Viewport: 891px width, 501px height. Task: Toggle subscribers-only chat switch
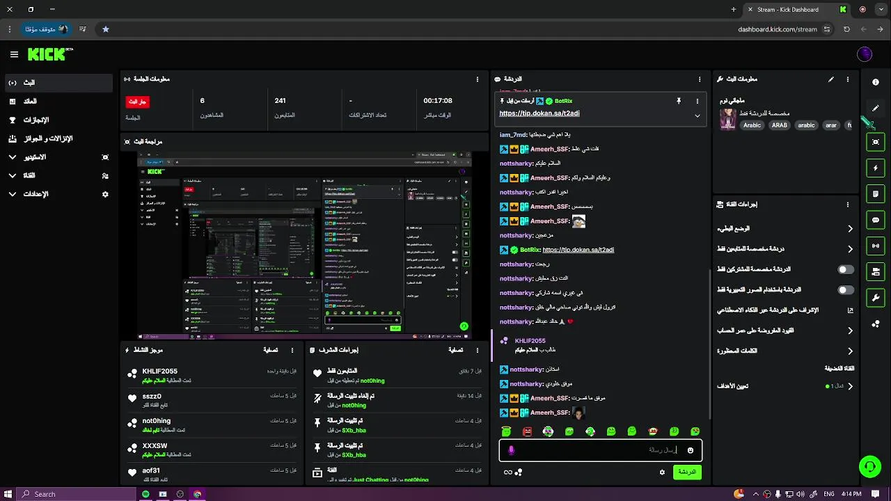(845, 269)
